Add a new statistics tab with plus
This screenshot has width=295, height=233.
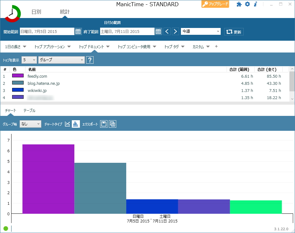point(216,47)
